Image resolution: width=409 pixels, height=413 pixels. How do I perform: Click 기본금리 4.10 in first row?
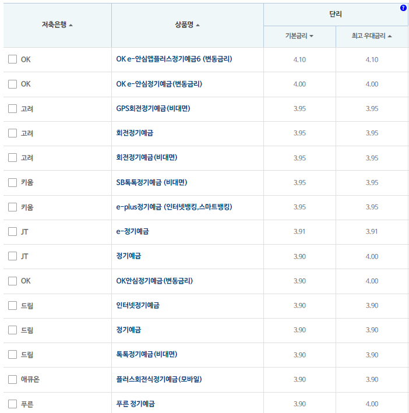(x=299, y=59)
